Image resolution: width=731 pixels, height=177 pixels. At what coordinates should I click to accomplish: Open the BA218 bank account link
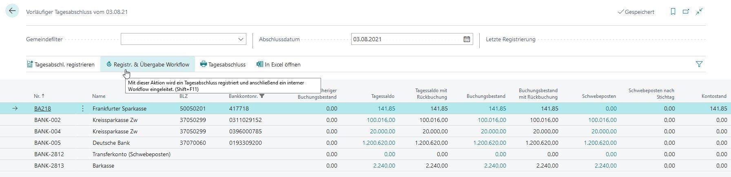click(x=42, y=108)
